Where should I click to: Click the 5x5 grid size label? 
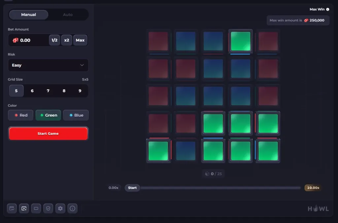[85, 79]
